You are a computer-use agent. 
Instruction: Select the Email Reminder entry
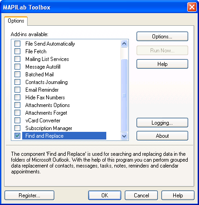[42, 90]
